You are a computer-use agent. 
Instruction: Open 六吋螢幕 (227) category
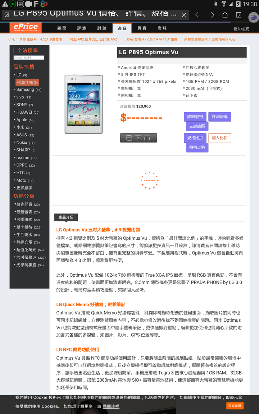[30, 257]
